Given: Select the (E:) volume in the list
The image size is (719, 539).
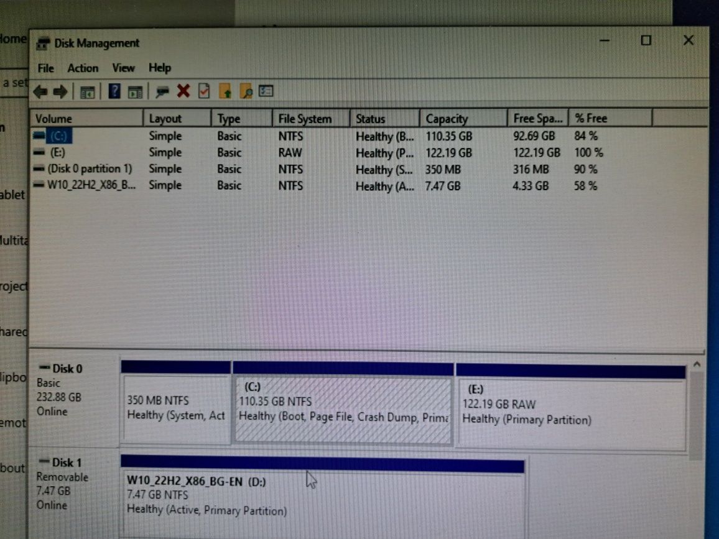Looking at the screenshot, I should pos(57,152).
